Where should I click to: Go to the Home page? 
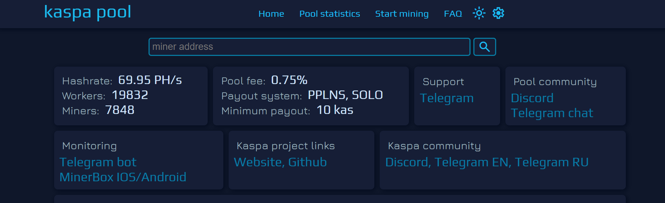[x=271, y=14]
